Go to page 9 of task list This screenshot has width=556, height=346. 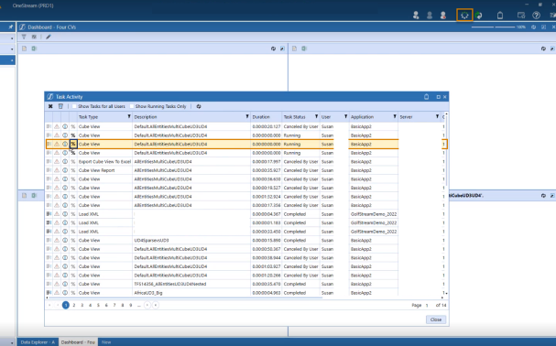(130, 305)
